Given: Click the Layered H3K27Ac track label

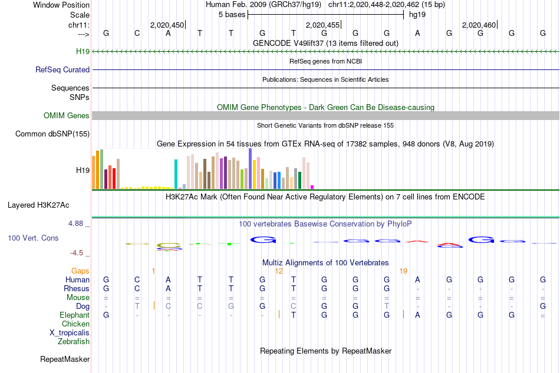Looking at the screenshot, I should pyautogui.click(x=38, y=205).
